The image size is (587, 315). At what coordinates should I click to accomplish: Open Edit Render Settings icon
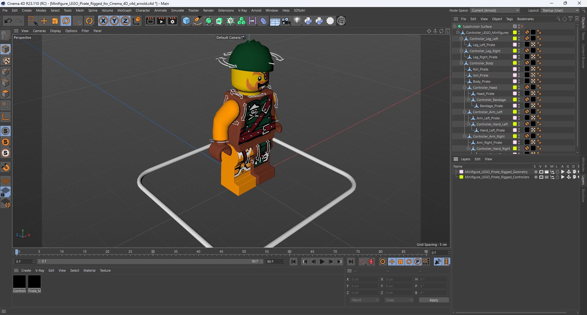coord(172,21)
